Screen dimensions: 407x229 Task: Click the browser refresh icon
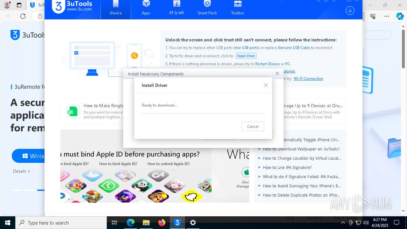point(23,16)
